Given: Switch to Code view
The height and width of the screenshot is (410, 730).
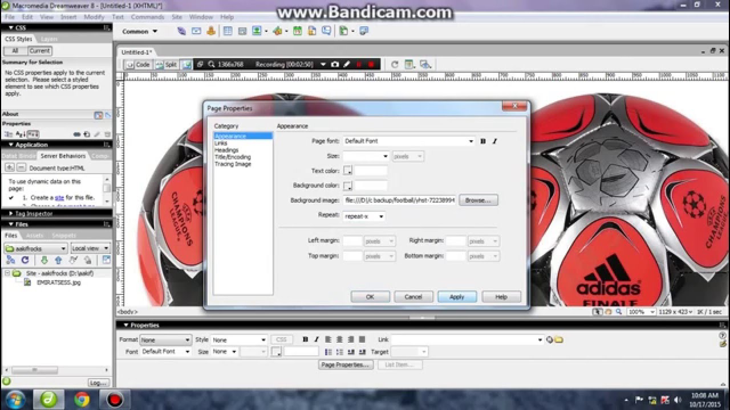Looking at the screenshot, I should [139, 64].
